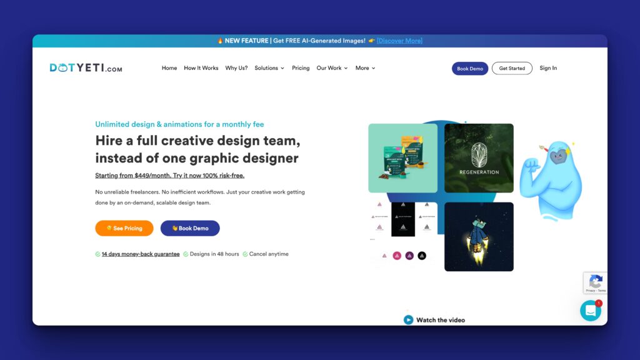Open the How It Works page
This screenshot has width=640, height=360.
point(201,68)
